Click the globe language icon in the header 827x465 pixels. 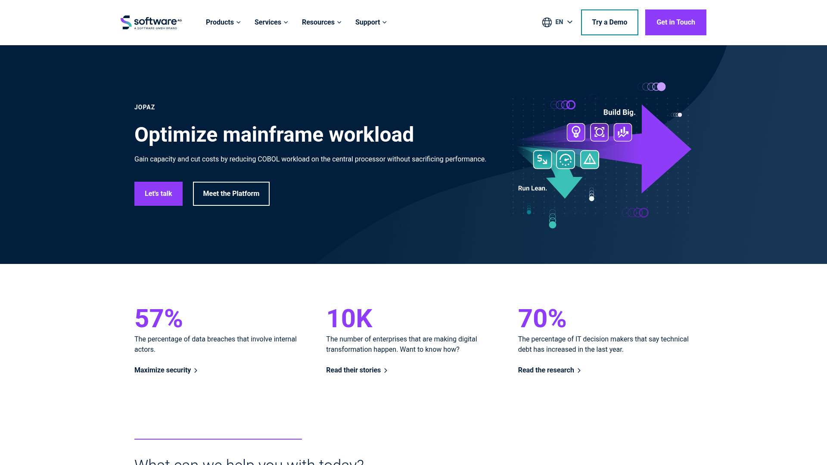547,22
